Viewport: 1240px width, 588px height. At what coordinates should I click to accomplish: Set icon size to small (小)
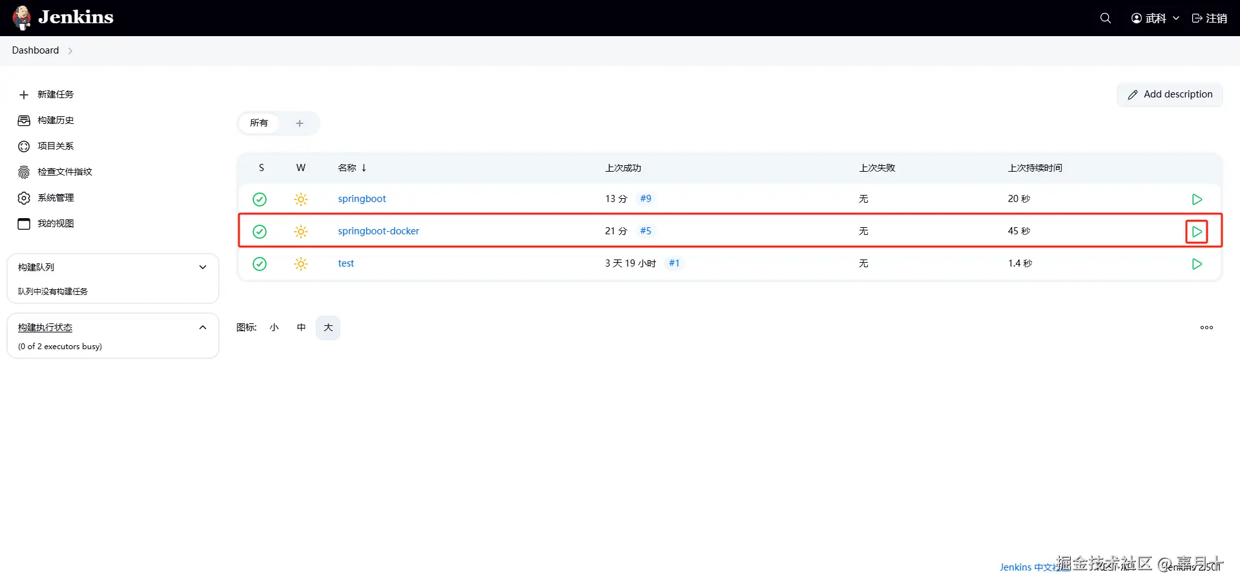274,328
